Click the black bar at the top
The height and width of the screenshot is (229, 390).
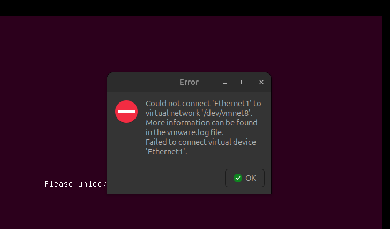[x=195, y=8]
